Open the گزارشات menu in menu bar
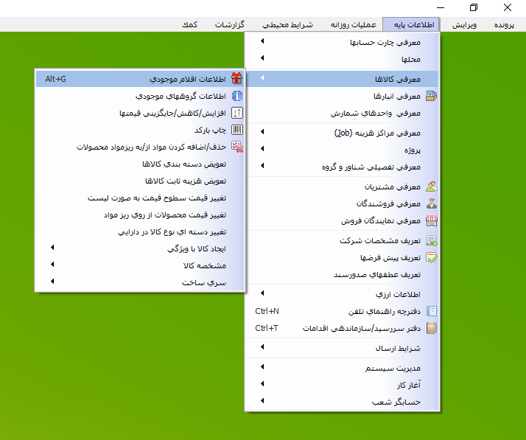Screen dimensions: 526x440 pos(230,24)
